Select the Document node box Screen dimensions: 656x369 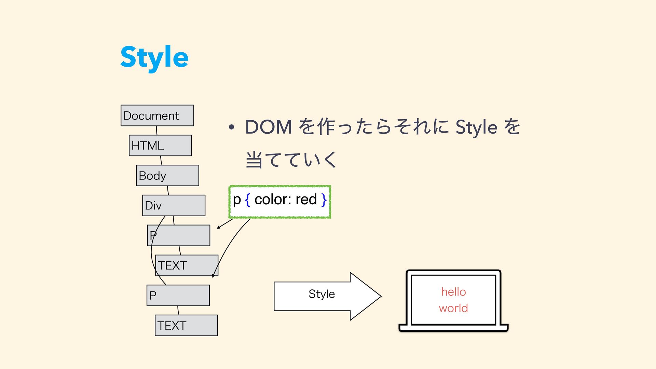(157, 115)
